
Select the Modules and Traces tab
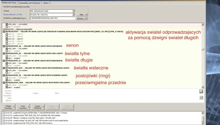pyautogui.click(x=9, y=3)
